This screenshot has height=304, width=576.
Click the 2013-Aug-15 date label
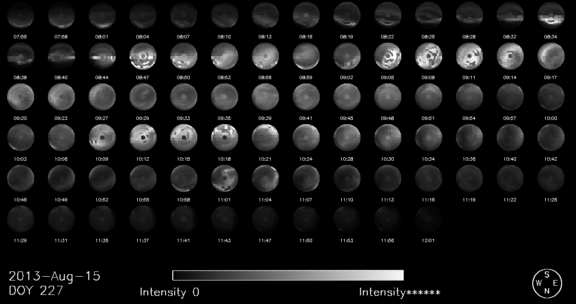[x=54, y=277]
